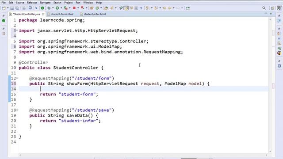Click "/student/save" mapping string
The width and height of the screenshot is (283, 159).
coord(92,110)
